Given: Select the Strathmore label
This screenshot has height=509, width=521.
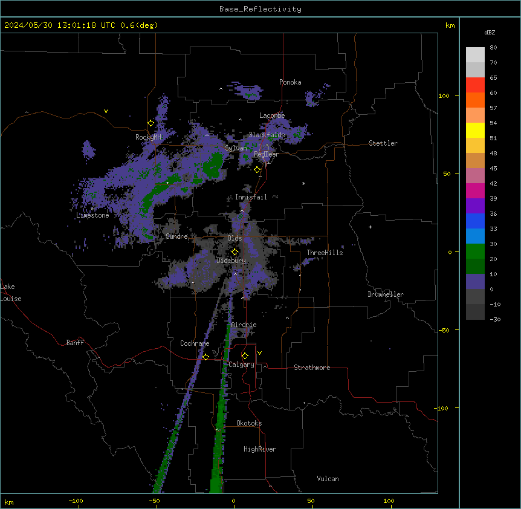Looking at the screenshot, I should point(312,368).
